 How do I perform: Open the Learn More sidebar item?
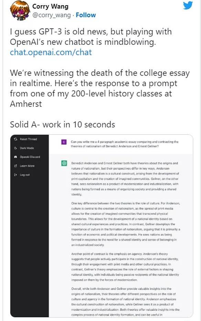pyautogui.click(x=24, y=166)
